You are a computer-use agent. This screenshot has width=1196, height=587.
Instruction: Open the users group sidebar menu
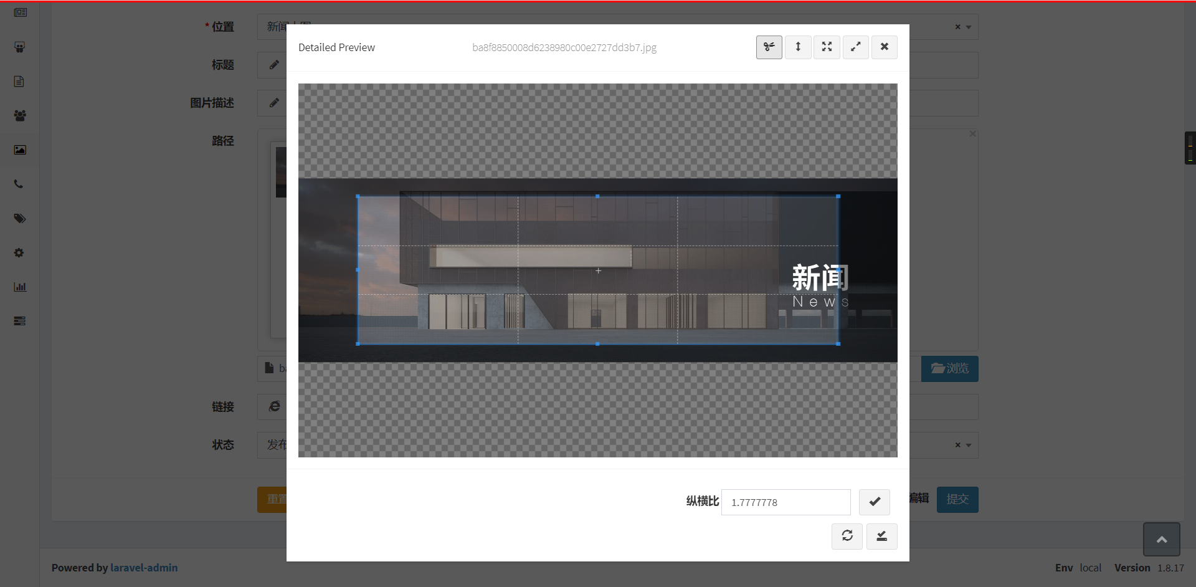[x=20, y=115]
